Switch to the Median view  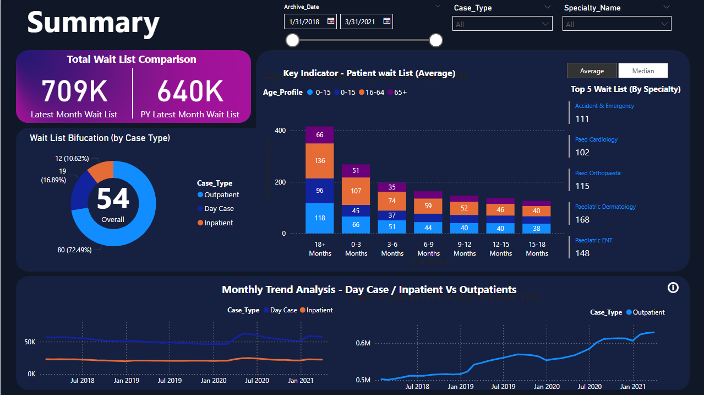point(643,71)
